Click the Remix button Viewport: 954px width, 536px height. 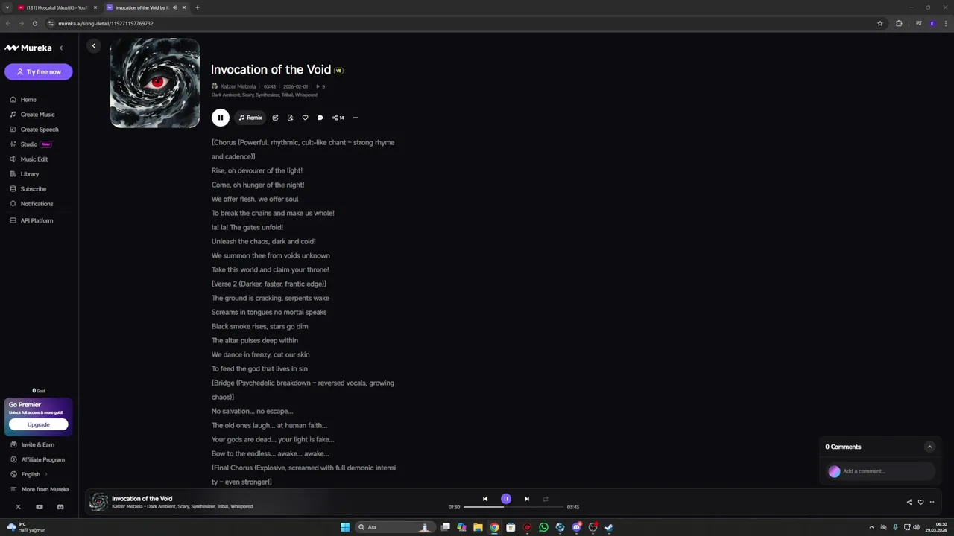250,118
